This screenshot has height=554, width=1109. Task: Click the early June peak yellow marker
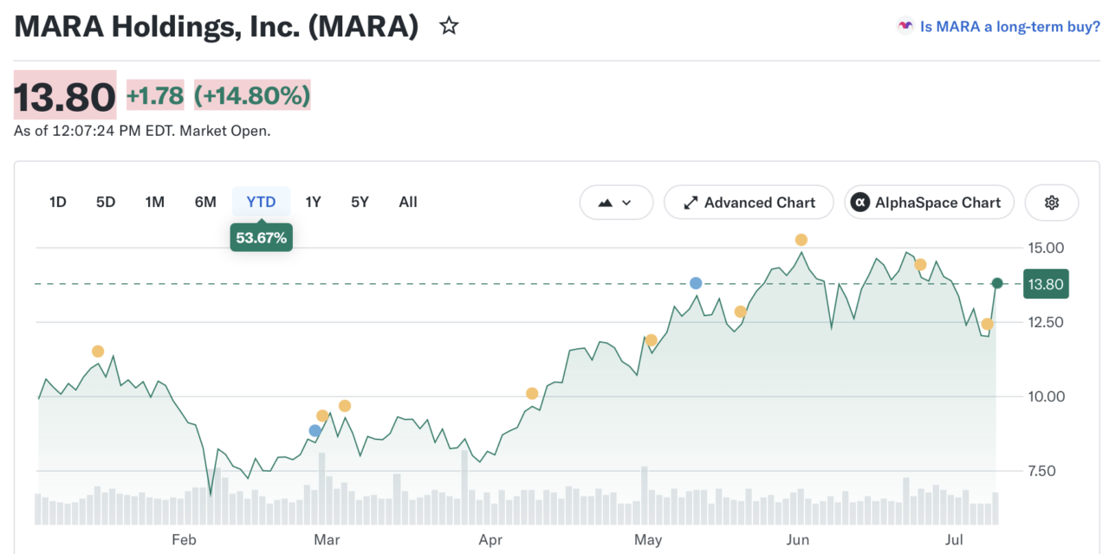pyautogui.click(x=801, y=240)
